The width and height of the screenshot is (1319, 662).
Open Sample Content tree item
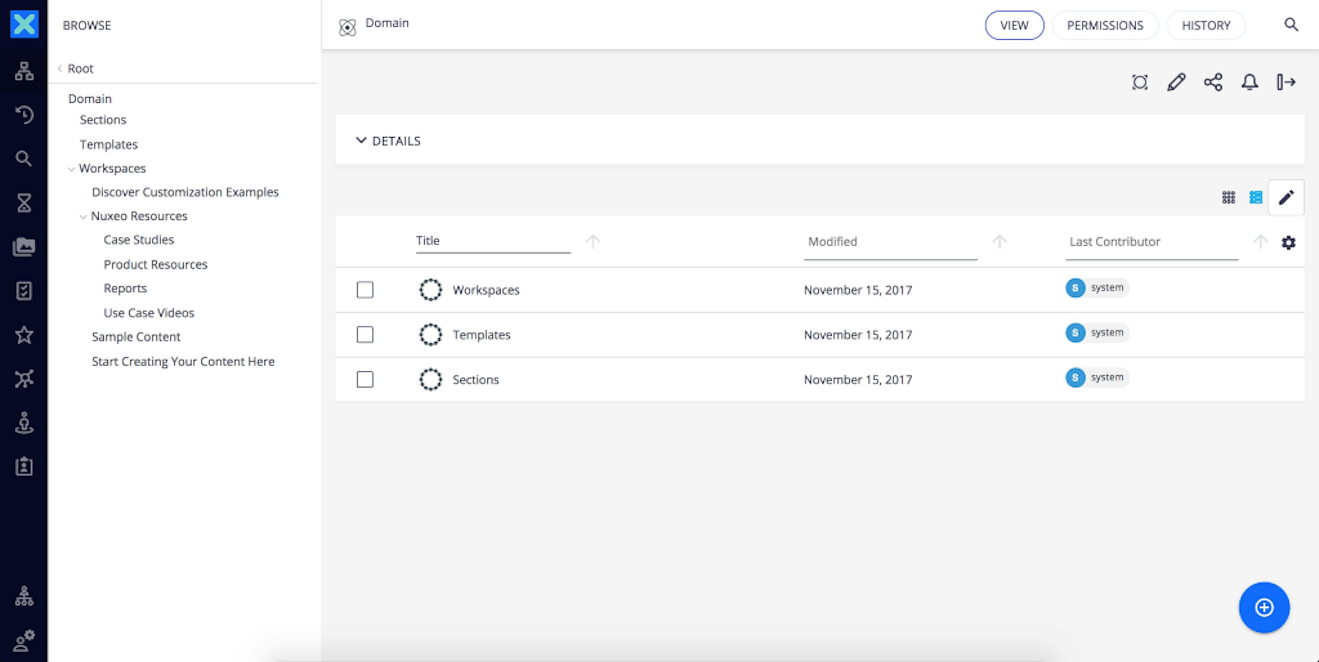click(136, 337)
